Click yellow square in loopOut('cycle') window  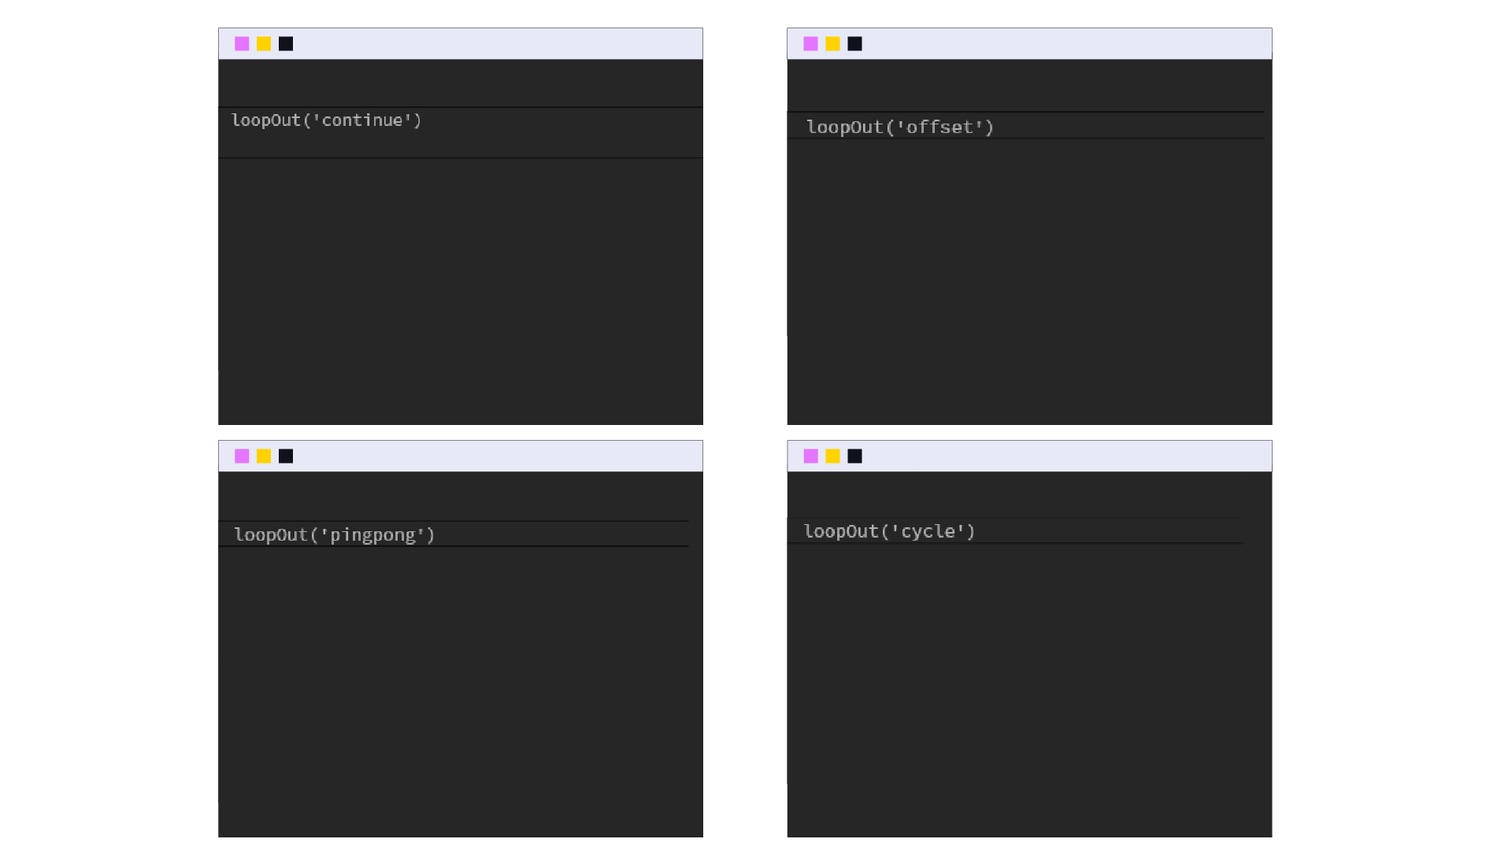(x=832, y=456)
